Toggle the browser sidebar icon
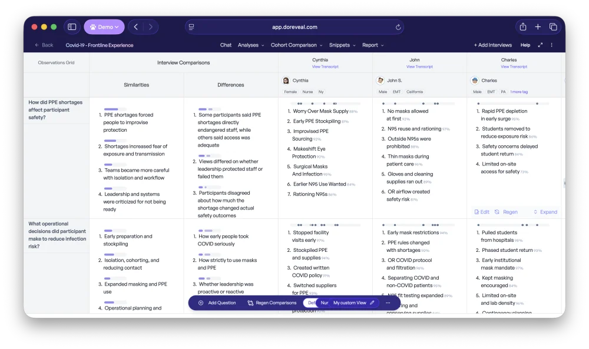Screen dimensions: 589x349 72,27
